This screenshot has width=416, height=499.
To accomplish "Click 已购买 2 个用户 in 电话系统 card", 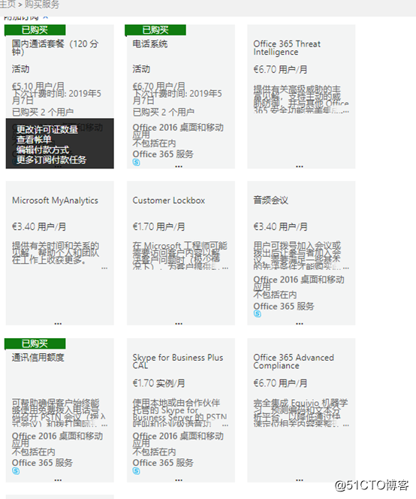I will click(x=164, y=112).
